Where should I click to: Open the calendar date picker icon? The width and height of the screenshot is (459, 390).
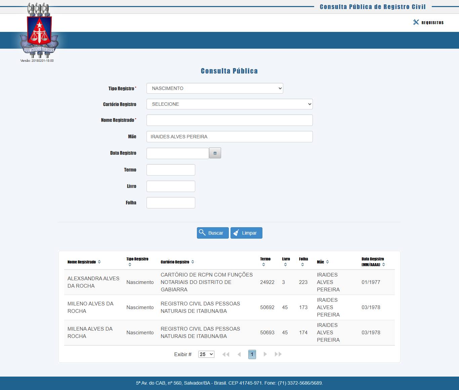tap(215, 153)
